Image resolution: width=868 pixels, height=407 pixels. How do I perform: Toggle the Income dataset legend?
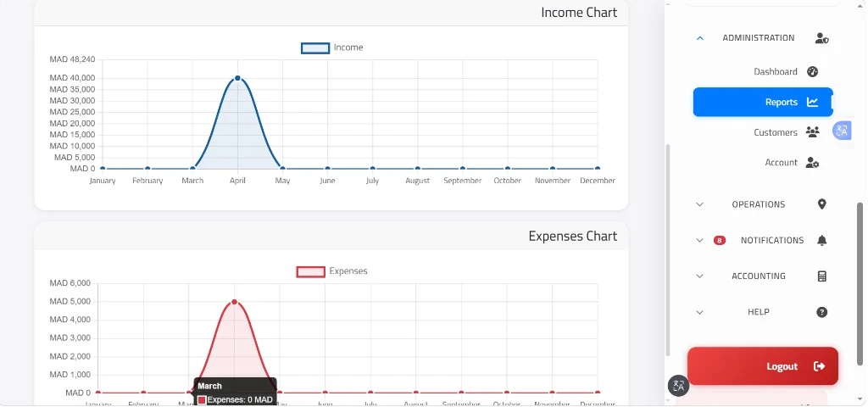tap(332, 47)
